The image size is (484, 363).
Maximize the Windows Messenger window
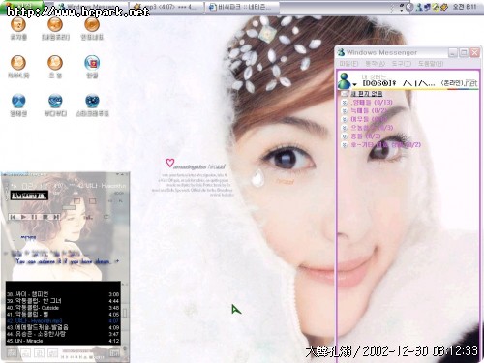click(x=464, y=52)
